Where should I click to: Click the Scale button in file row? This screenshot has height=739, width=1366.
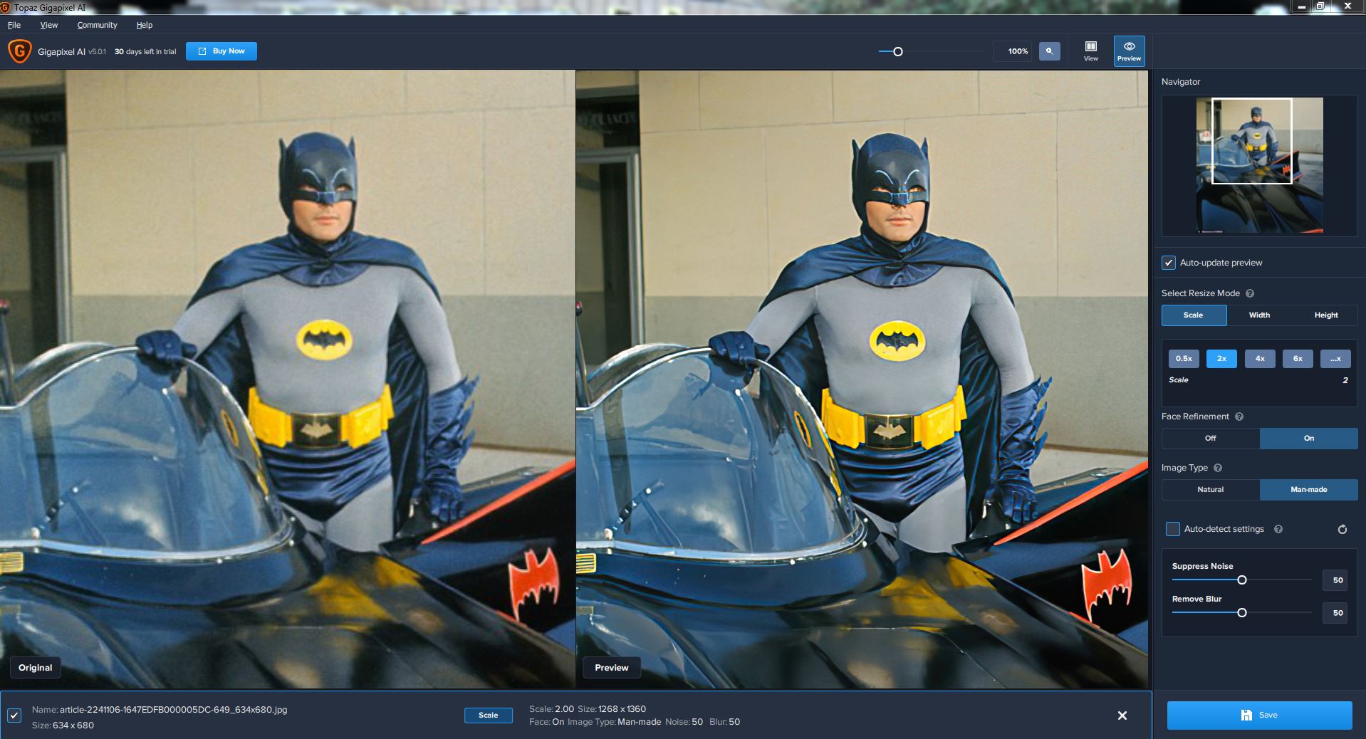489,715
